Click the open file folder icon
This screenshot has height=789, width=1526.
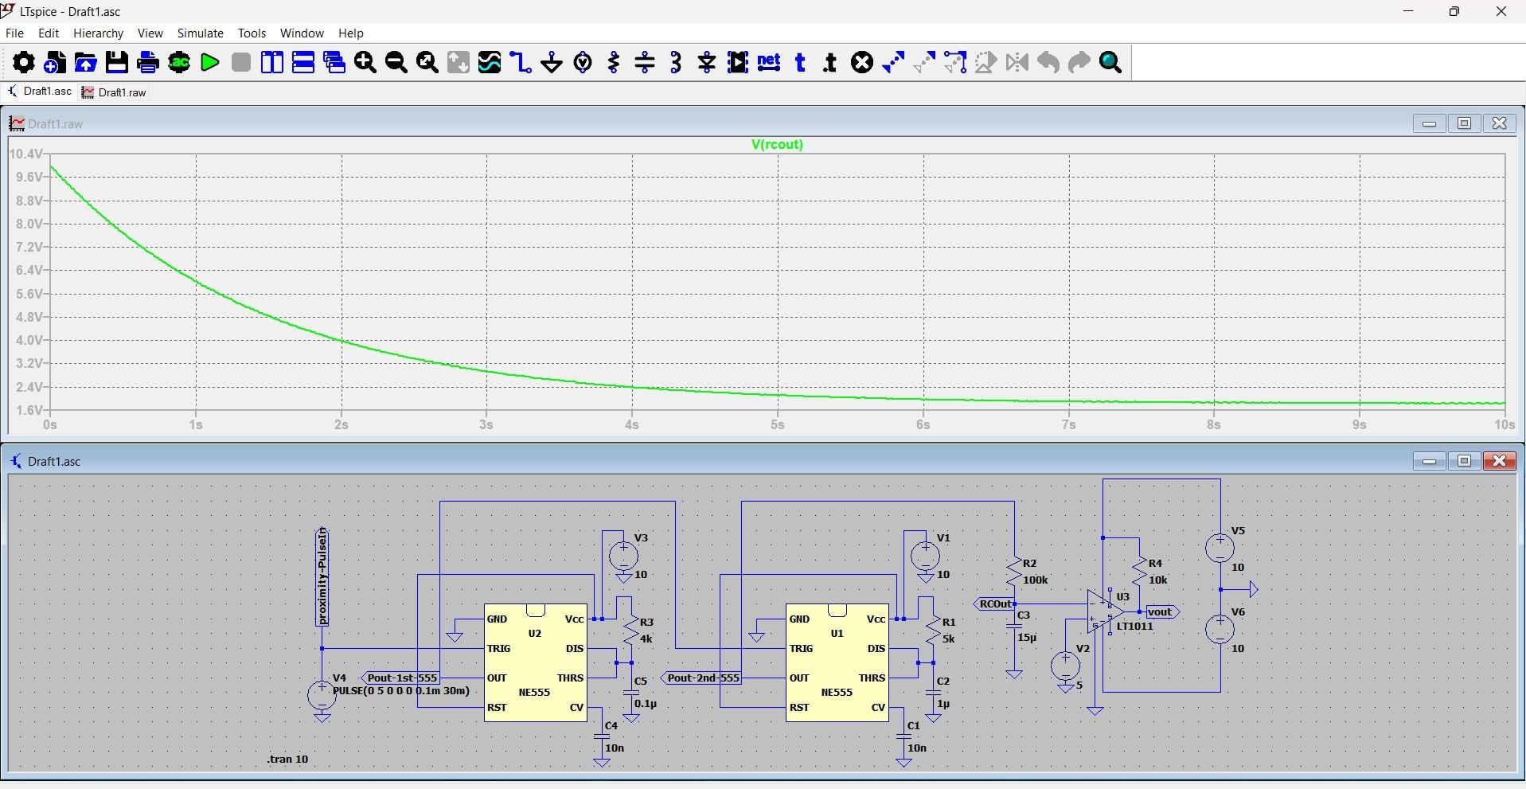tap(86, 62)
